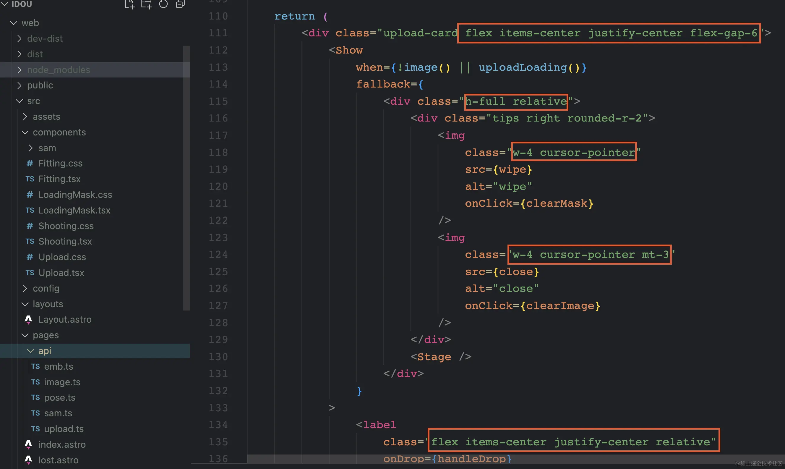Click line number 115 in the gutter

pyautogui.click(x=218, y=101)
